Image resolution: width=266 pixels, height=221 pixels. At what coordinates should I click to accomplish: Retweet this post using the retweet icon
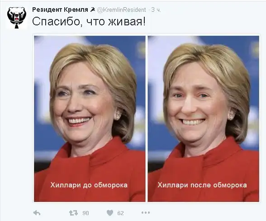point(73,213)
